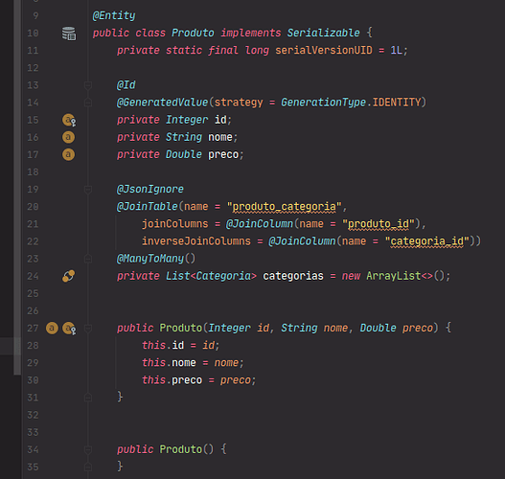Click the fold marker next to @ManyToMany
Image resolution: width=505 pixels, height=479 pixels.
point(87,259)
